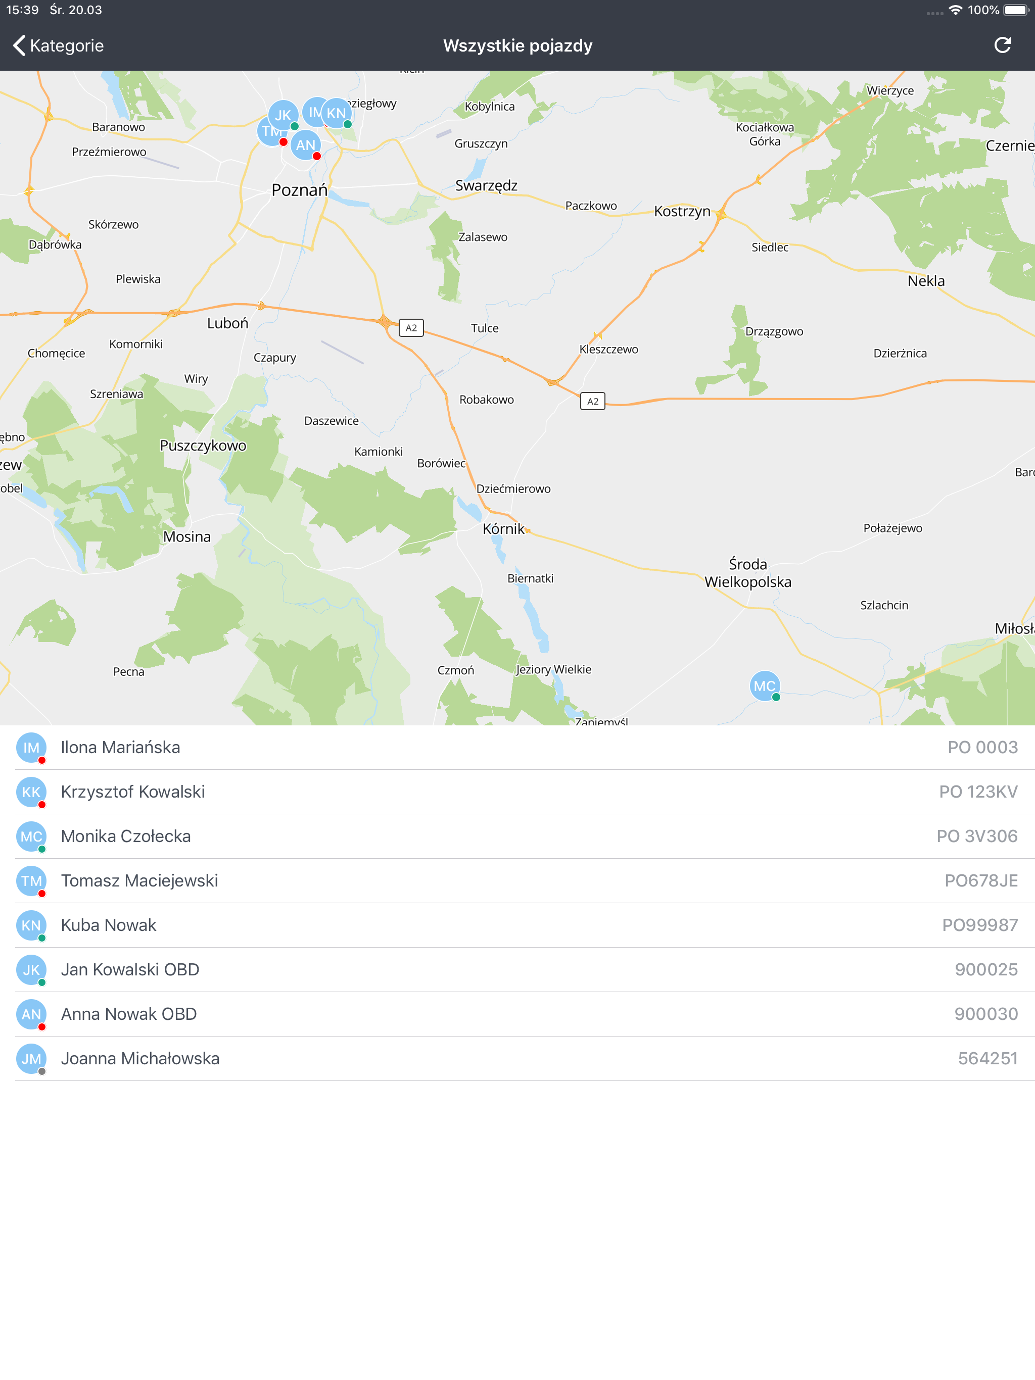This screenshot has height=1380, width=1035.
Task: Tap the Poznań city label on map
Action: (x=299, y=190)
